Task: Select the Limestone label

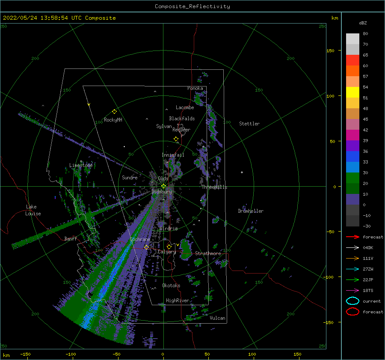Action: pos(81,165)
